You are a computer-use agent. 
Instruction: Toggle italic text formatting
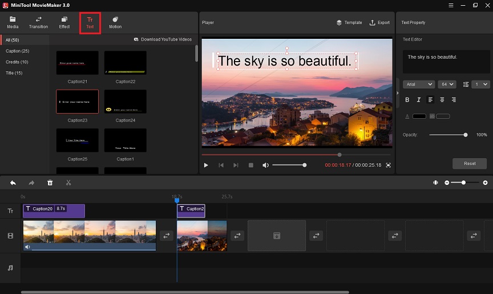pos(418,100)
